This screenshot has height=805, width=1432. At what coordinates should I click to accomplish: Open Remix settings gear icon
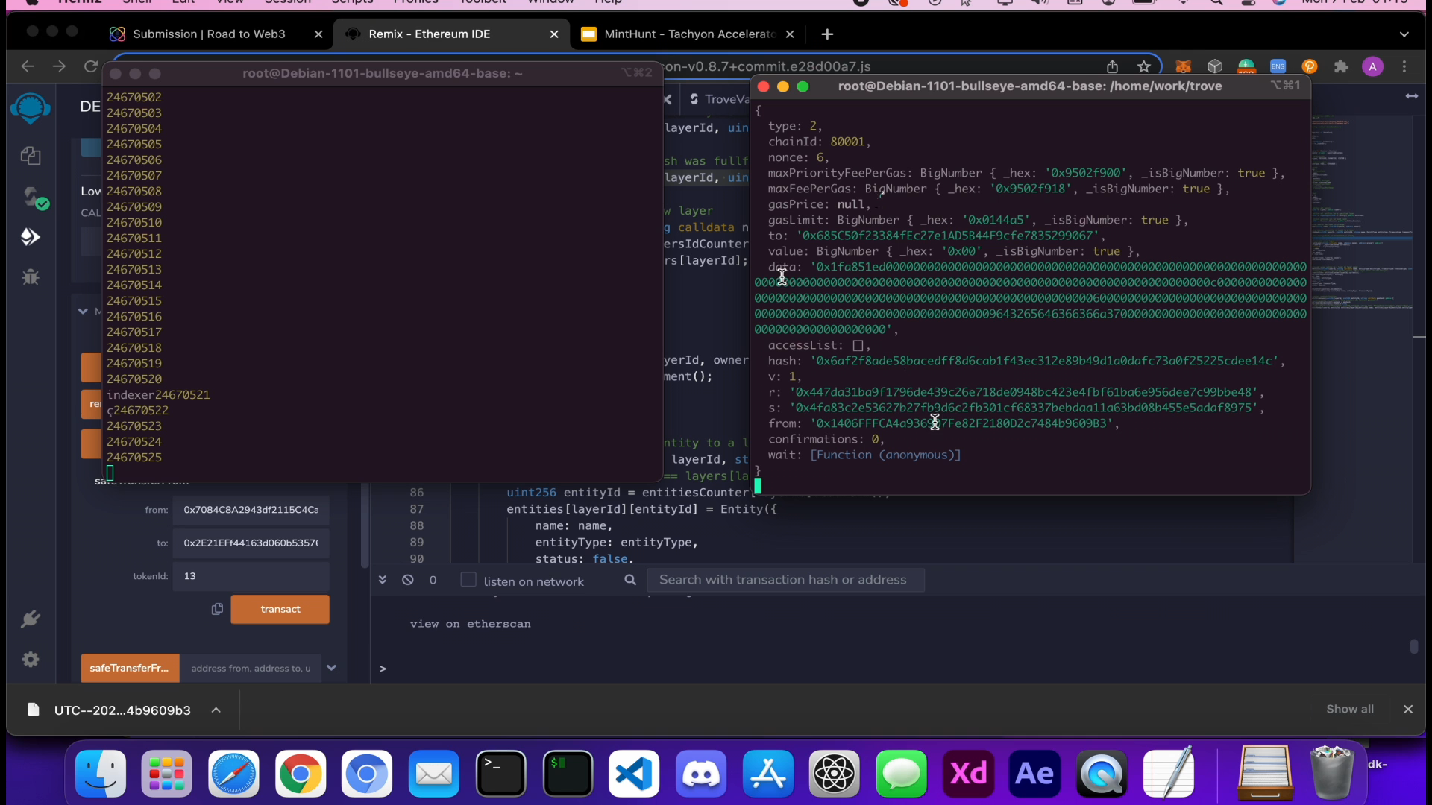[31, 660]
